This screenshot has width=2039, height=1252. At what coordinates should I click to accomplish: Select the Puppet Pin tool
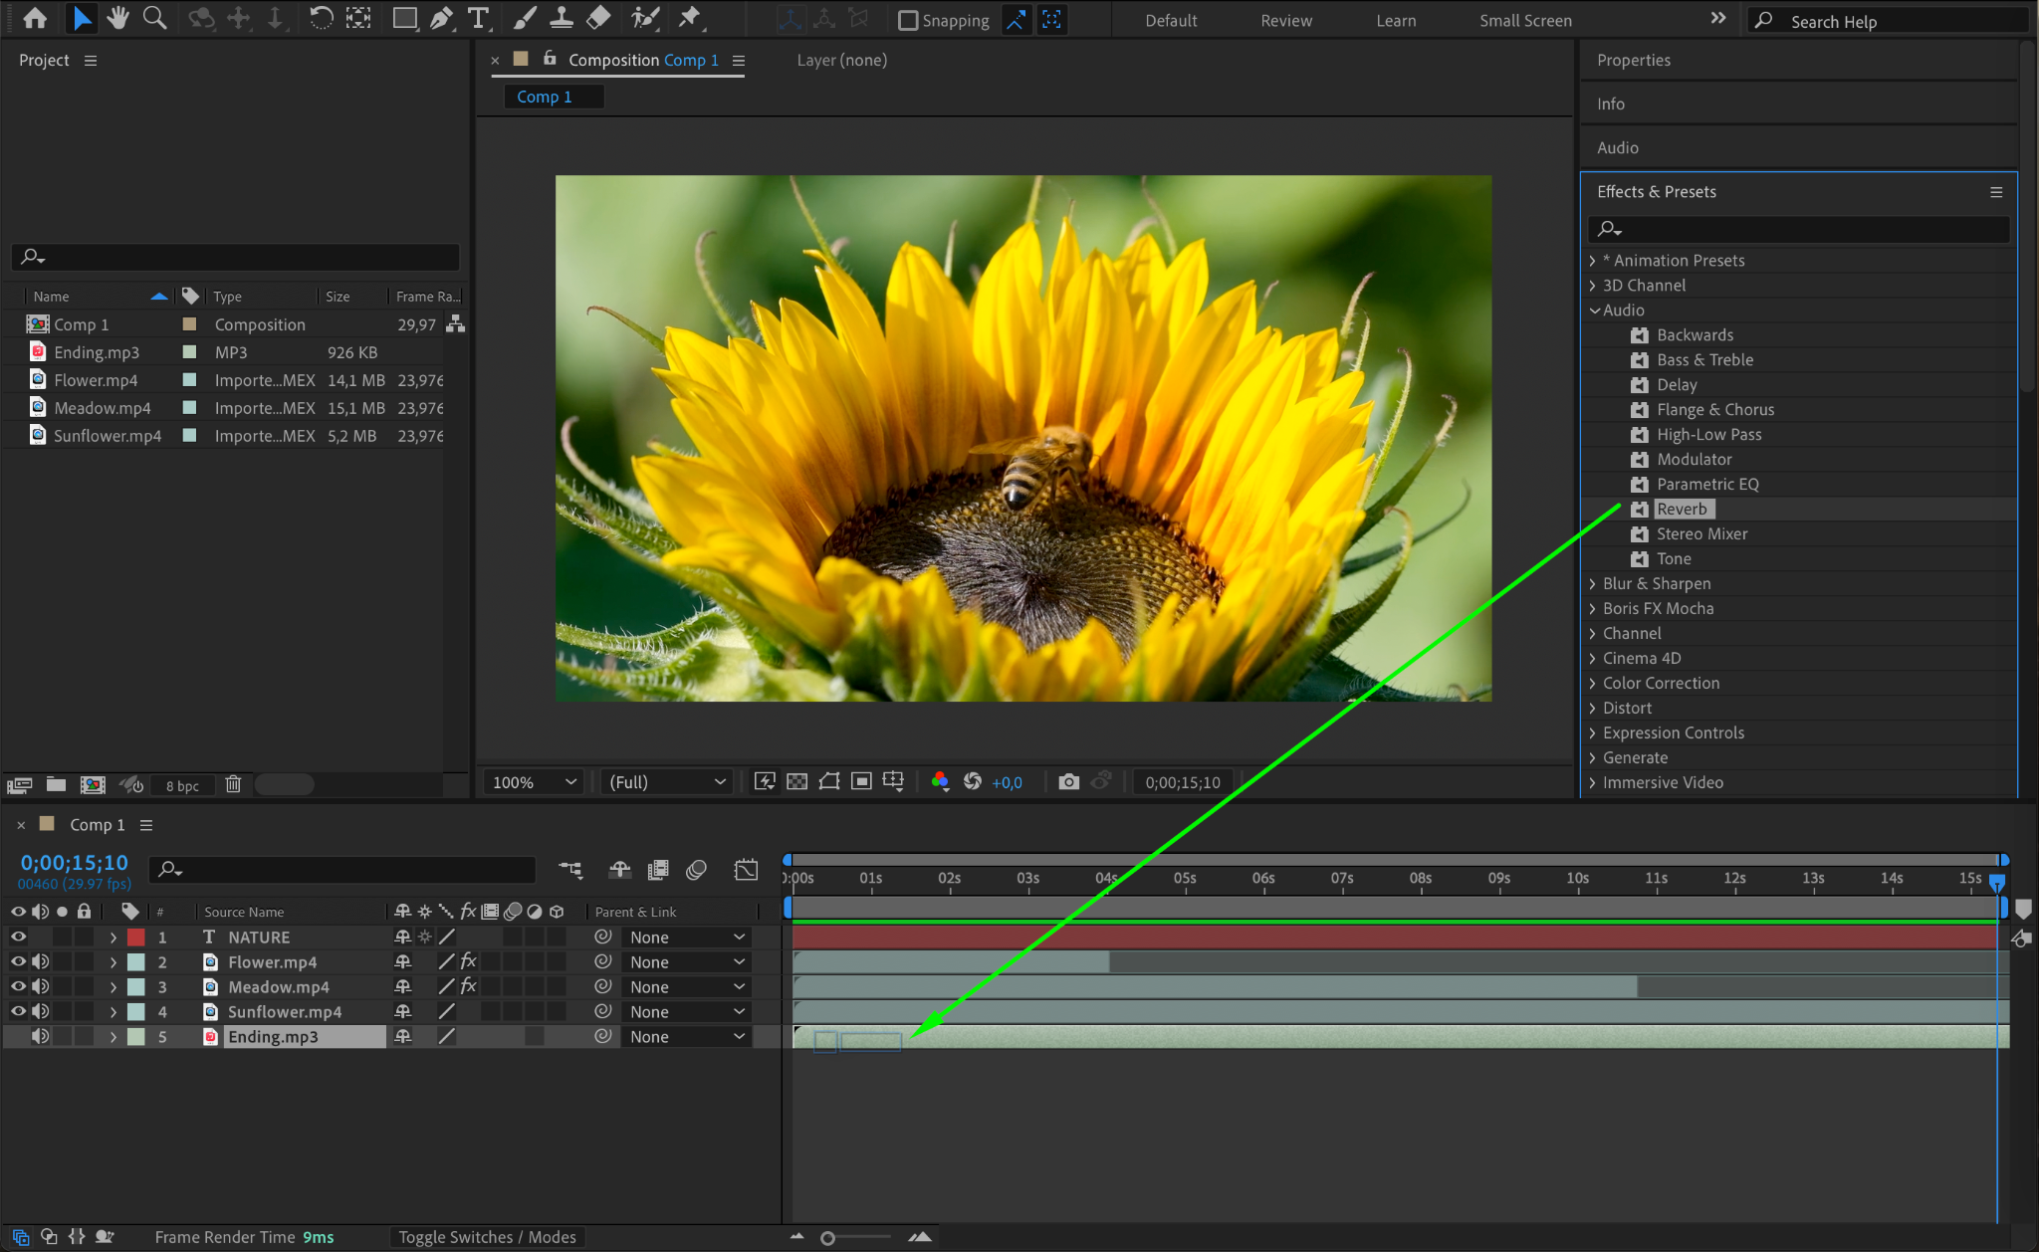pyautogui.click(x=689, y=18)
